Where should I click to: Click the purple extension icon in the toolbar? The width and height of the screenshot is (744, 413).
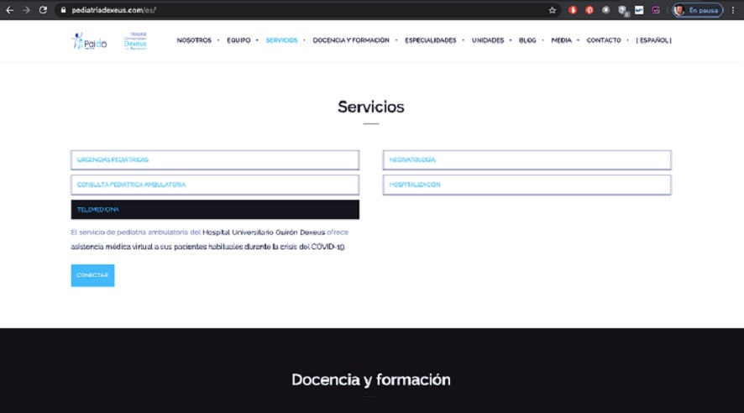(x=655, y=10)
